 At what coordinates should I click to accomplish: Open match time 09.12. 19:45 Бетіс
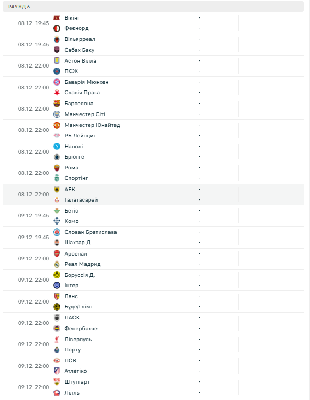click(x=33, y=216)
